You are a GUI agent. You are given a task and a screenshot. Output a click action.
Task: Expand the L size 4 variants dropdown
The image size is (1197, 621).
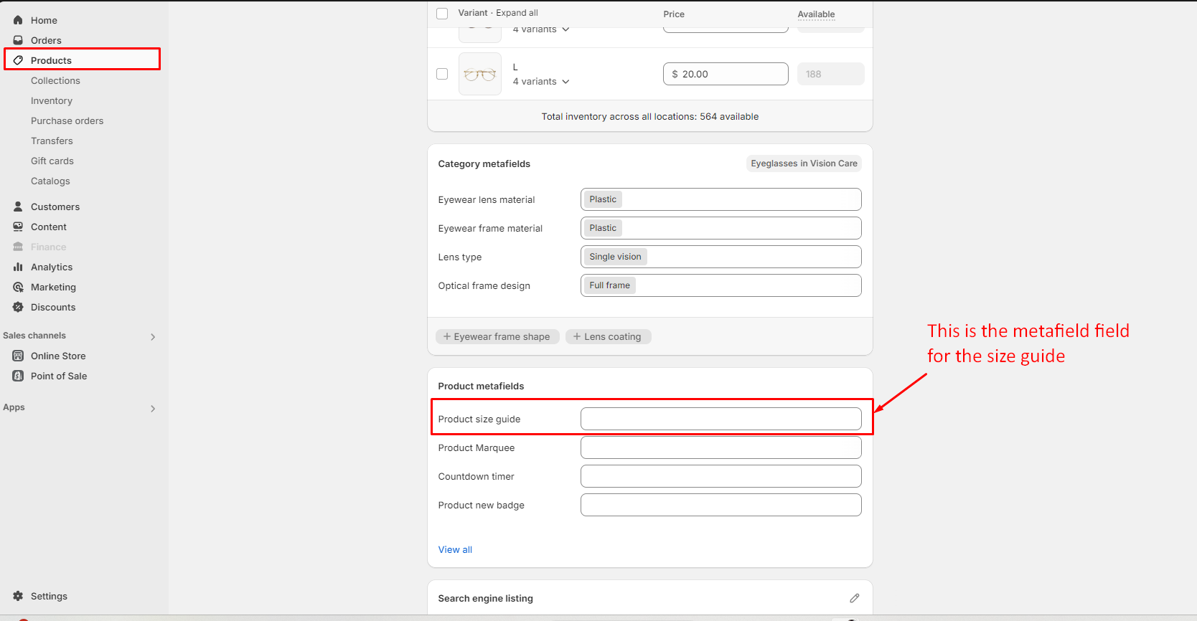541,82
